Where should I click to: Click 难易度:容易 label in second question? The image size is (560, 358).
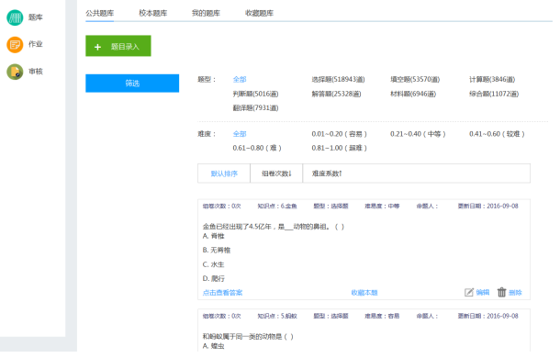pyautogui.click(x=382, y=316)
